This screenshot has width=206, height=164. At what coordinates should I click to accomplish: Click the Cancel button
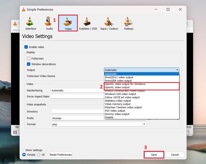(x=175, y=155)
